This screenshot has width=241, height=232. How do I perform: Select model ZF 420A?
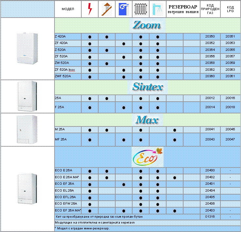click(61, 43)
